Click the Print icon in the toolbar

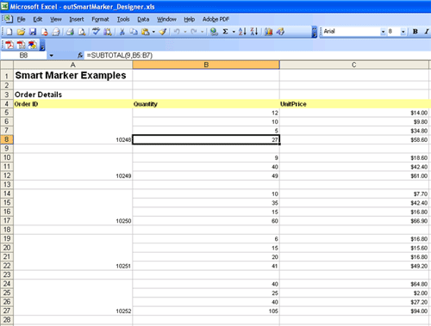pos(70,32)
